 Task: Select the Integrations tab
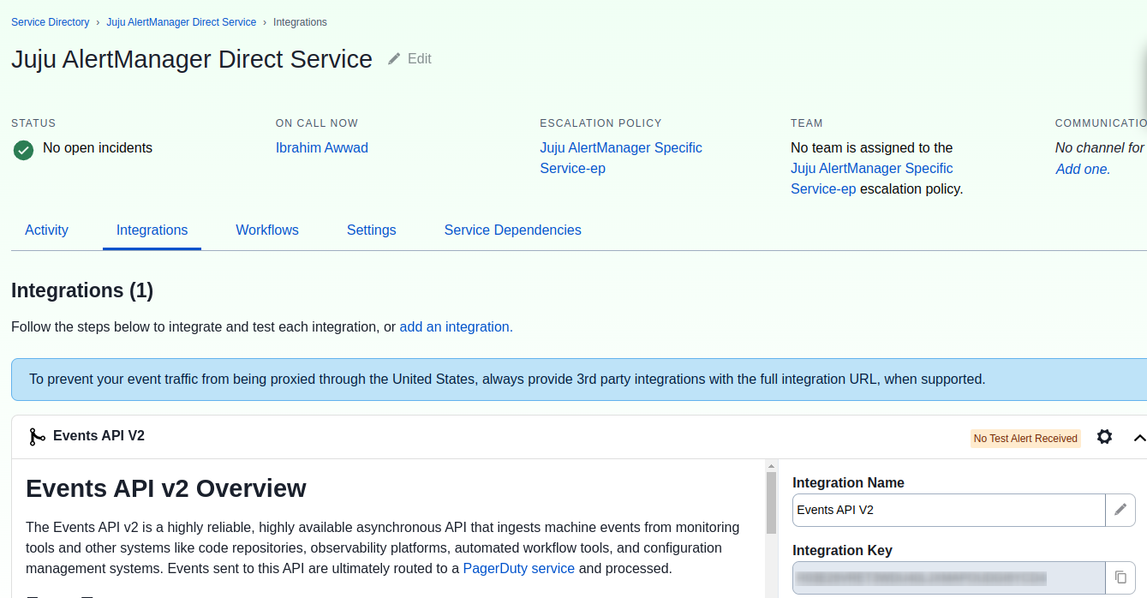[x=152, y=230]
